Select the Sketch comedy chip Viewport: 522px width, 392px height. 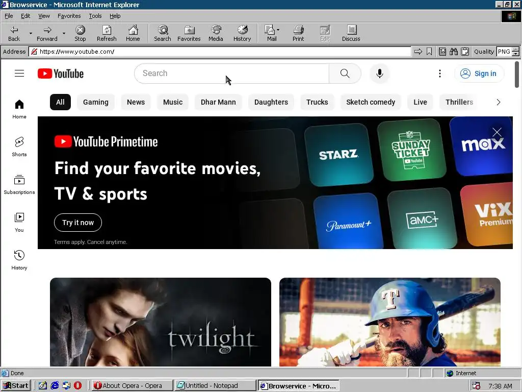point(371,102)
